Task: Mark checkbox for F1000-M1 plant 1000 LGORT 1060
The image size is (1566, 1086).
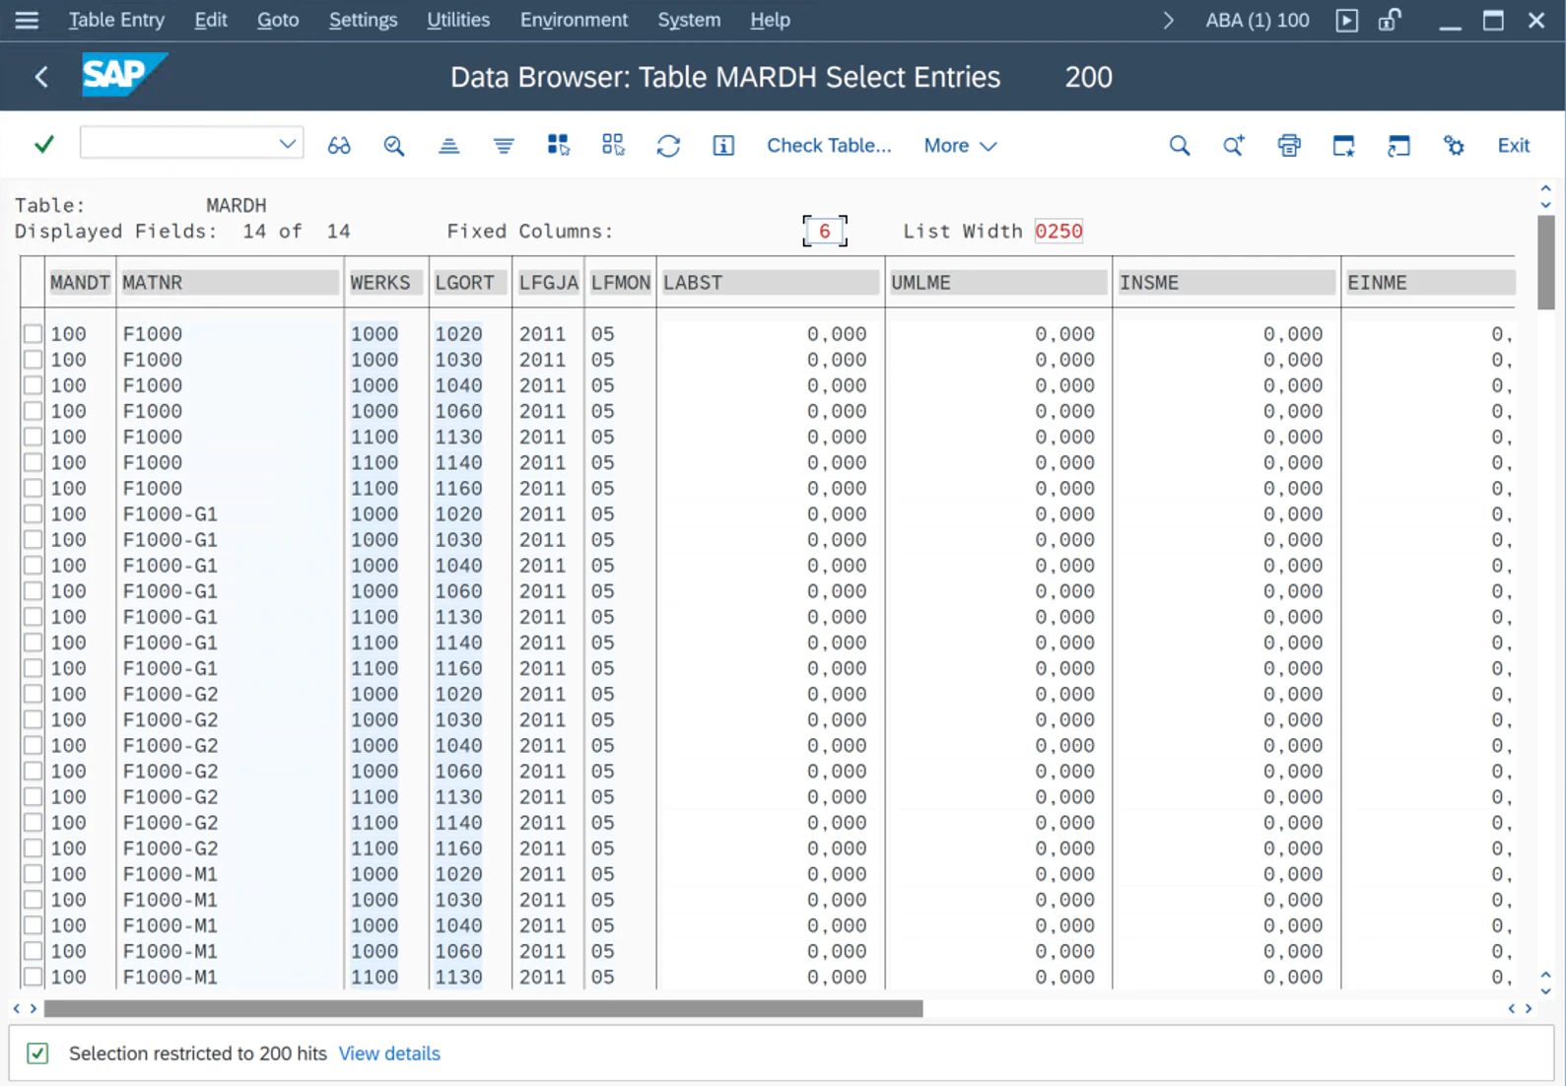Action: pyautogui.click(x=34, y=951)
